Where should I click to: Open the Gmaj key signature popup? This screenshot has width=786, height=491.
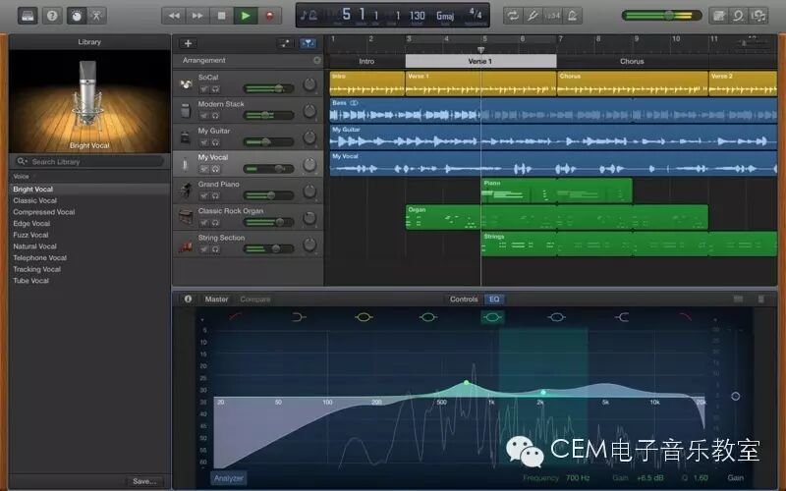click(x=445, y=16)
